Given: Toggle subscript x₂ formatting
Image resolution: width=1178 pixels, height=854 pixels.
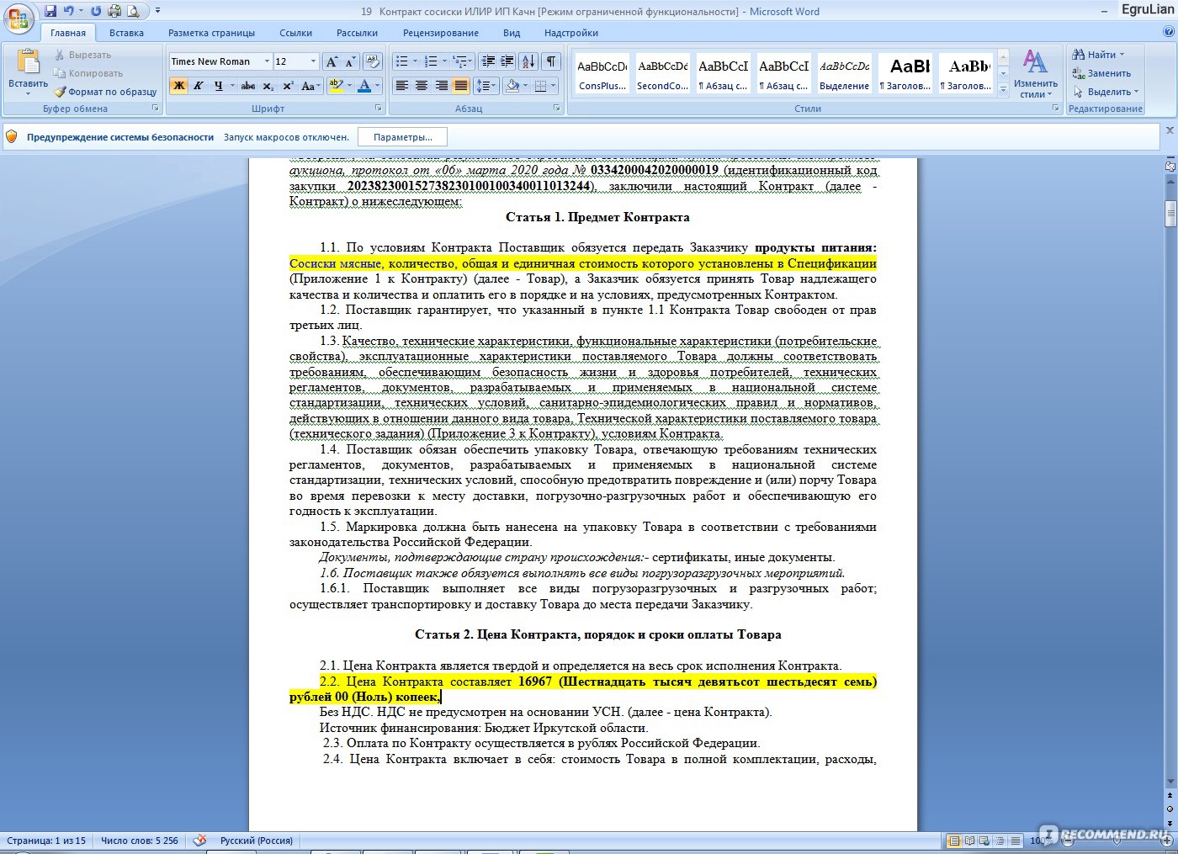Looking at the screenshot, I should click(x=268, y=86).
